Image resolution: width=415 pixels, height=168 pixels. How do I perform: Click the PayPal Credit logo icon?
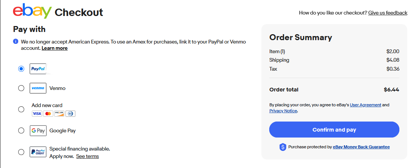[x=38, y=152]
